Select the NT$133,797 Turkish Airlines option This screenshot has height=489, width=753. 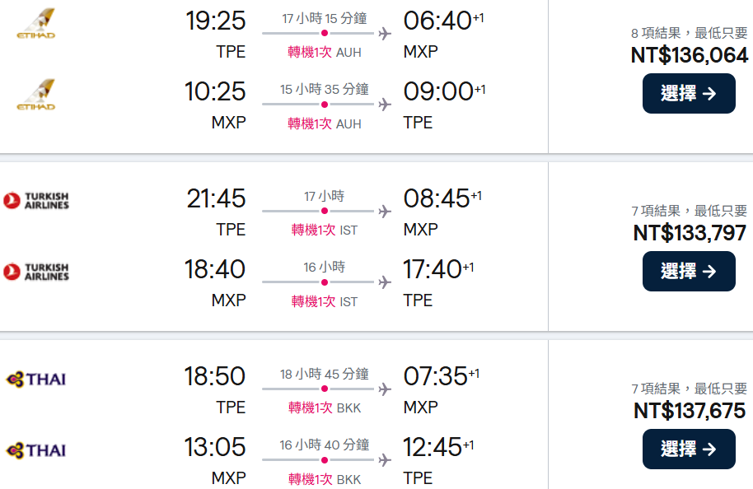point(688,271)
